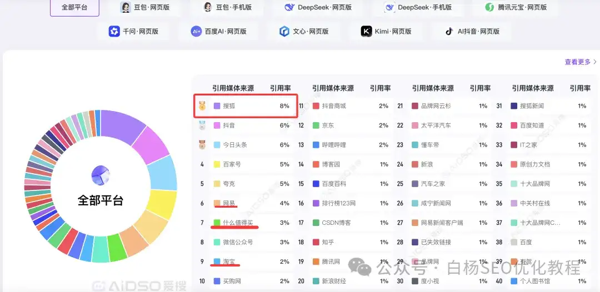
Task: Click the 京东 source row
Action: 344,125
